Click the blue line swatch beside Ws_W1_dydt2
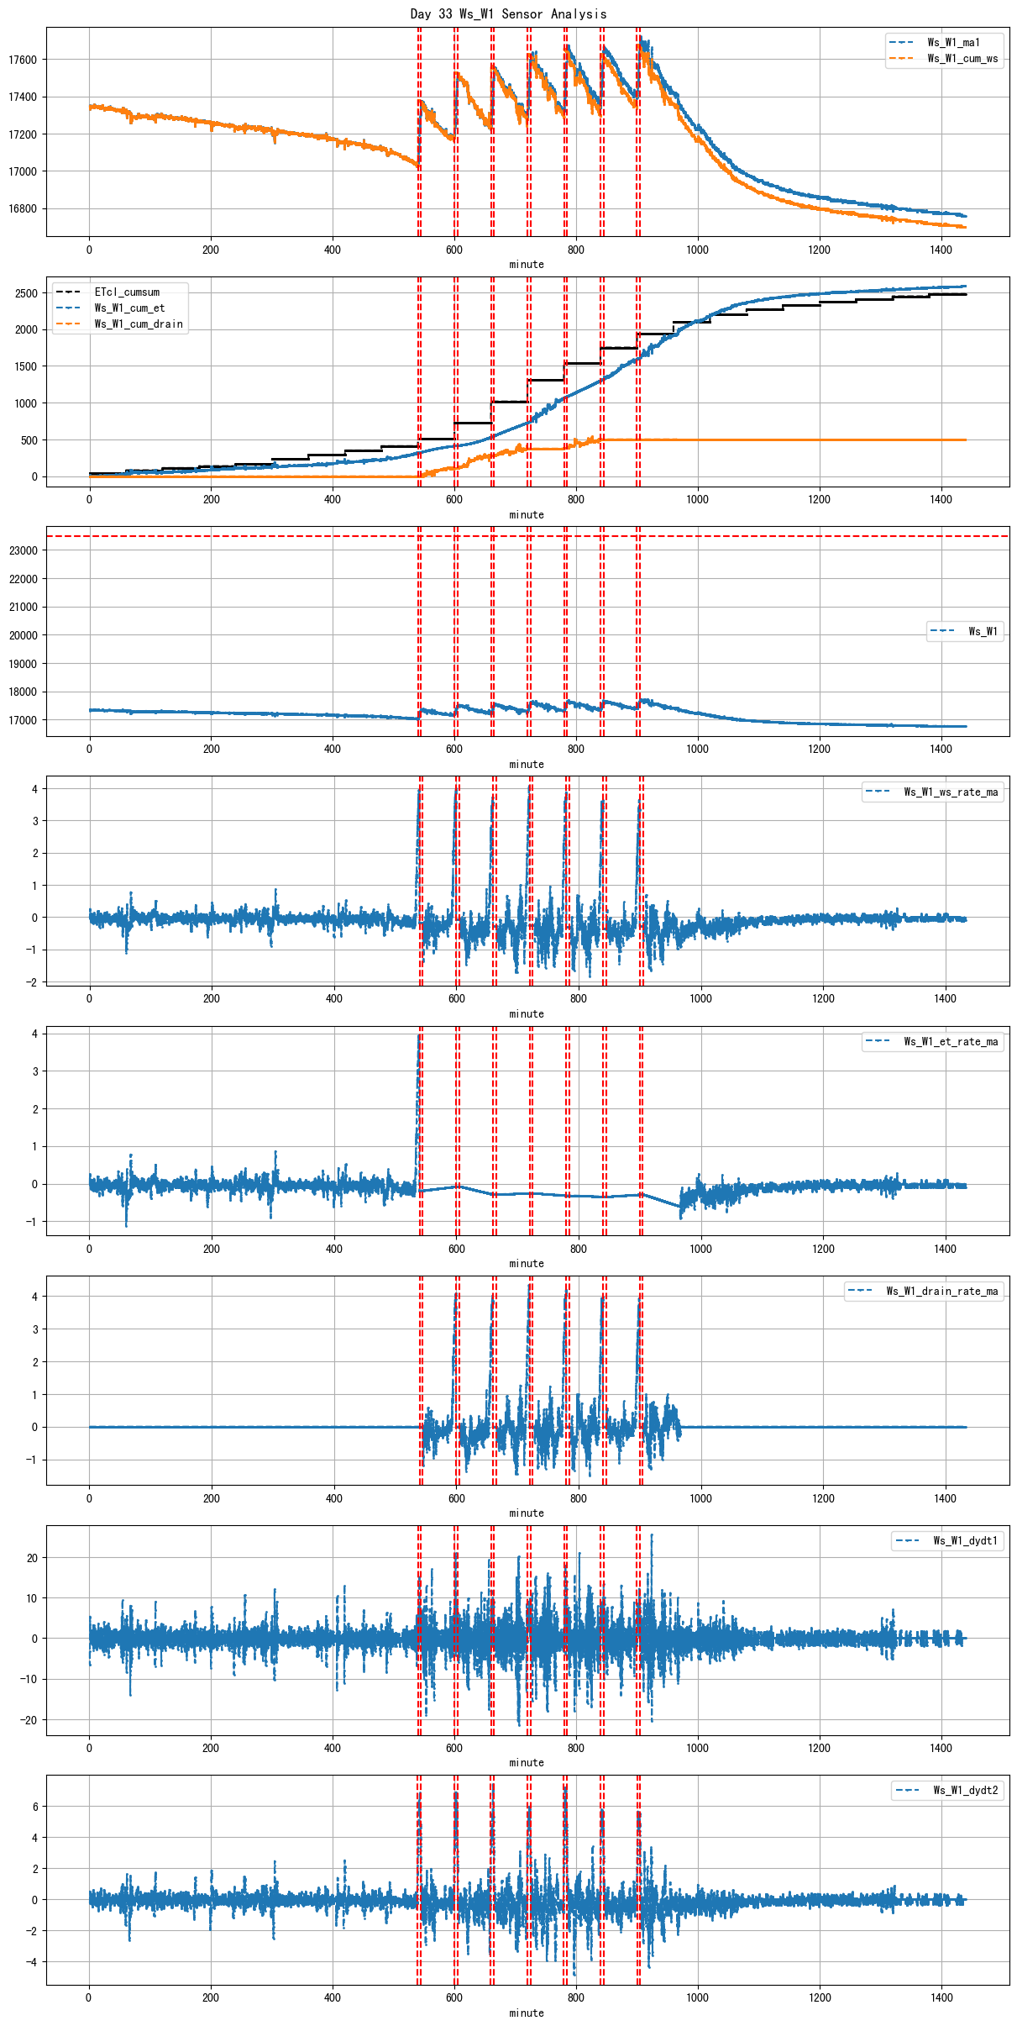 (x=908, y=1791)
